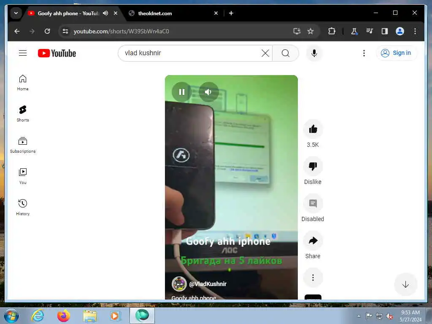
Task: Open the channel avatar on the short
Action: (x=179, y=284)
